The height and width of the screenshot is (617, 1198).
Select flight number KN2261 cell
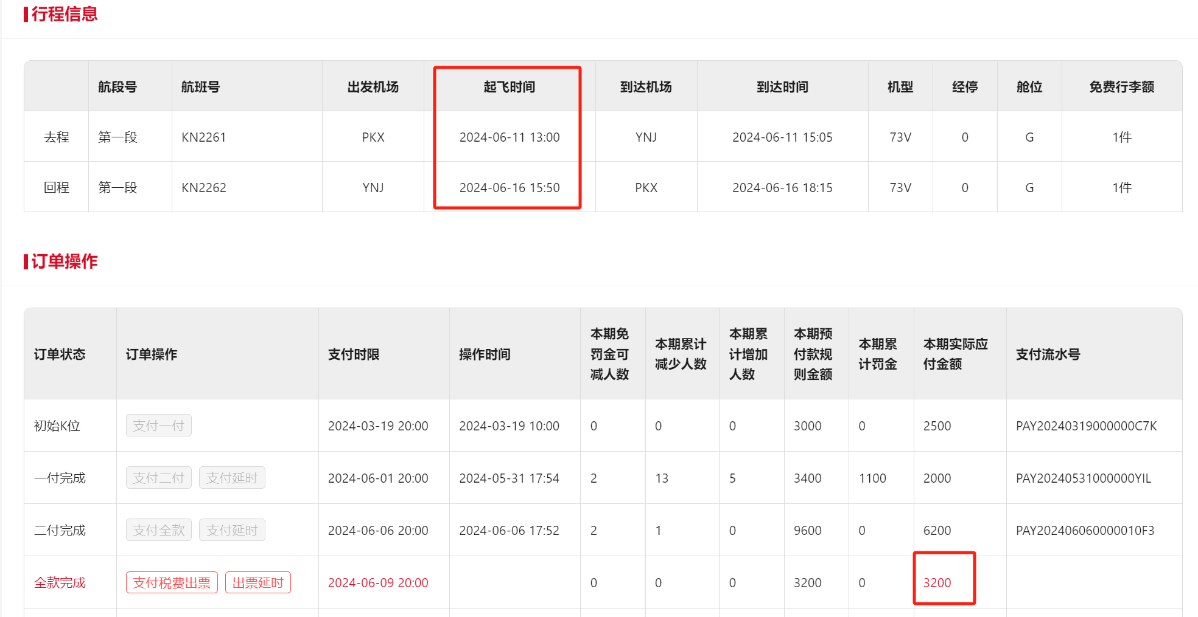tap(204, 137)
